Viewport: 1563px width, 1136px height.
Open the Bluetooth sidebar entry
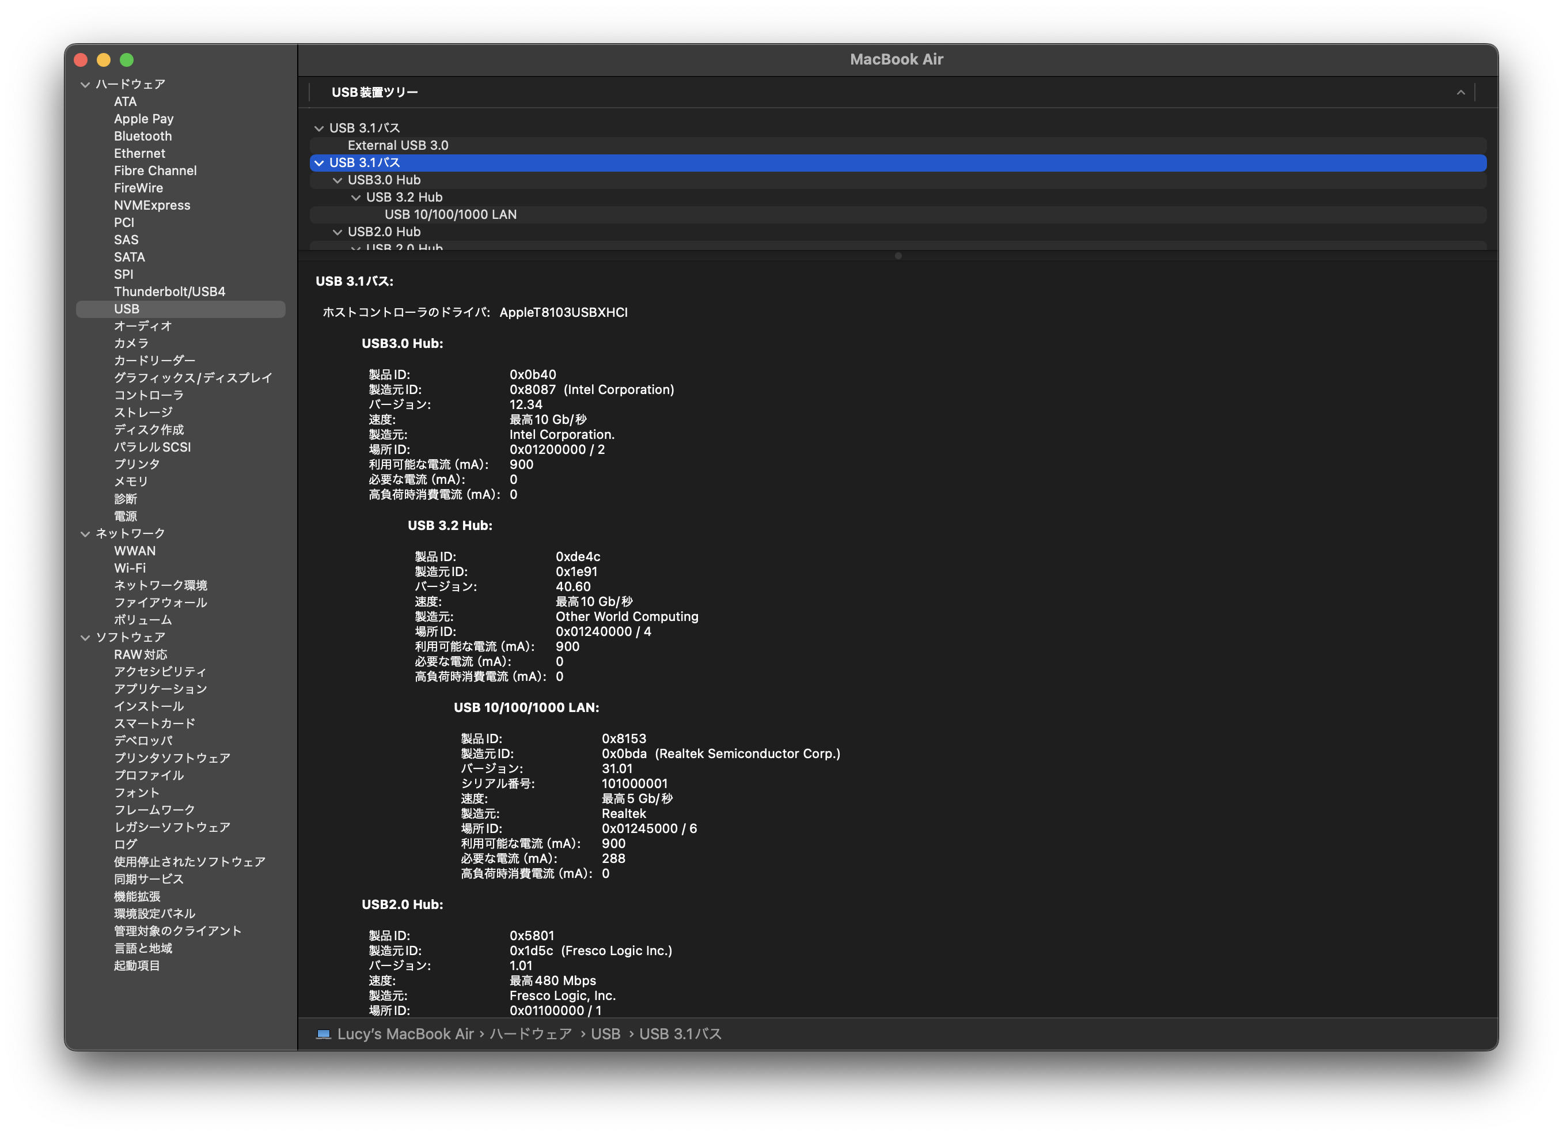(143, 137)
